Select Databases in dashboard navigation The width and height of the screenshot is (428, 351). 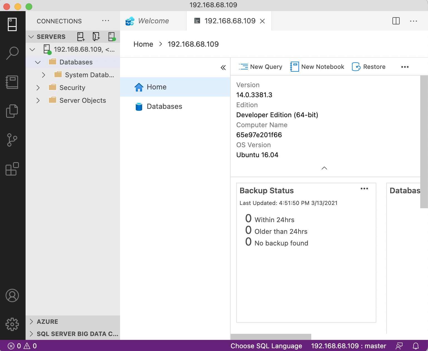coord(175,106)
